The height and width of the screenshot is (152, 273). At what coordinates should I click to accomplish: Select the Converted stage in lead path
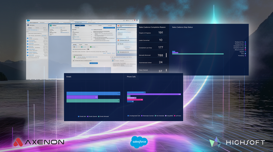pyautogui.click(x=110, y=26)
